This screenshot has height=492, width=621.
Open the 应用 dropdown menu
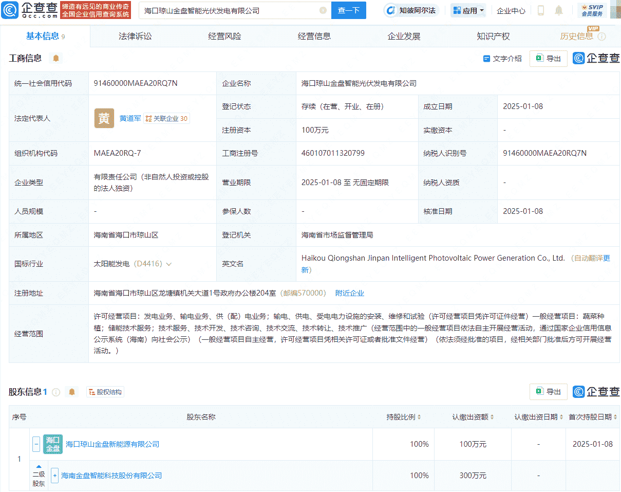pos(467,10)
